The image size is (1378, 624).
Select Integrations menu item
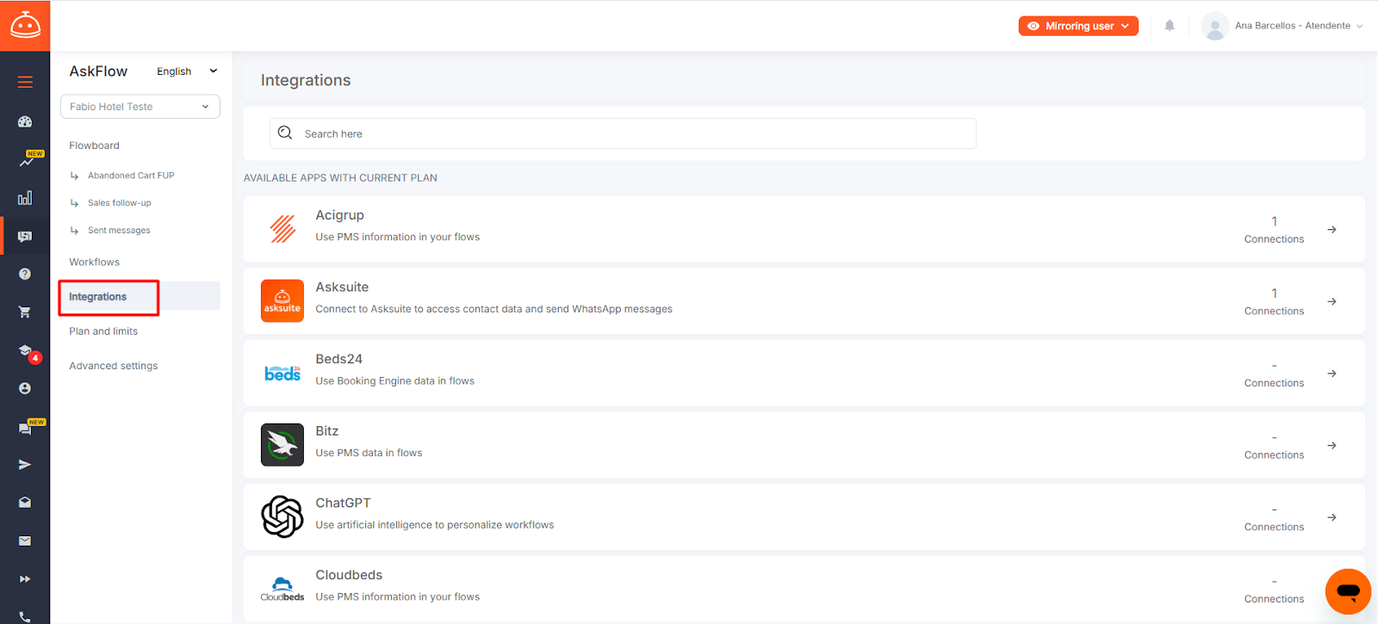tap(140, 296)
